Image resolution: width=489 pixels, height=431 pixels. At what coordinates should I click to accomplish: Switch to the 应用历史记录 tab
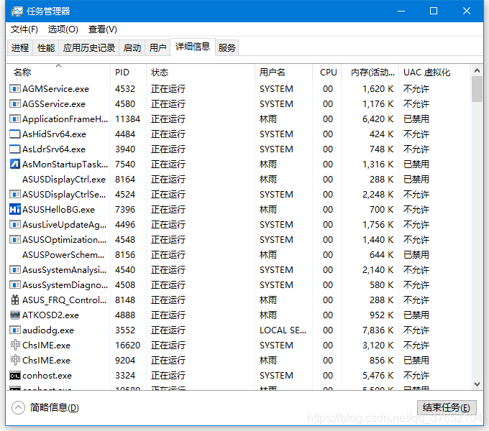[x=89, y=48]
